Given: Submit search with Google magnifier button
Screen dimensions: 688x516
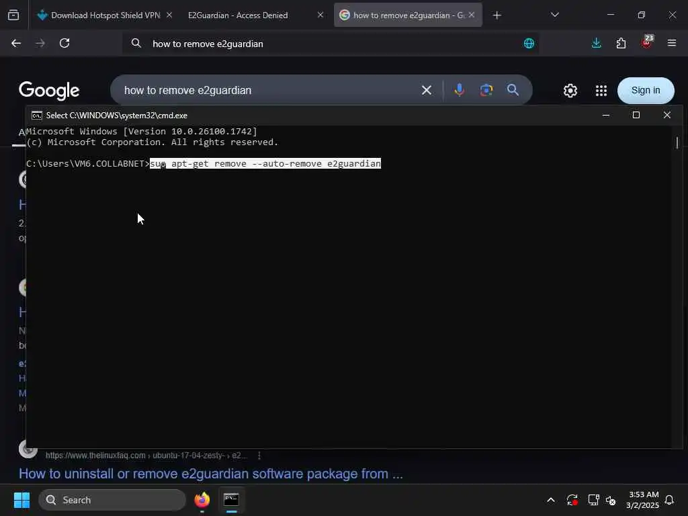Looking at the screenshot, I should (x=513, y=90).
